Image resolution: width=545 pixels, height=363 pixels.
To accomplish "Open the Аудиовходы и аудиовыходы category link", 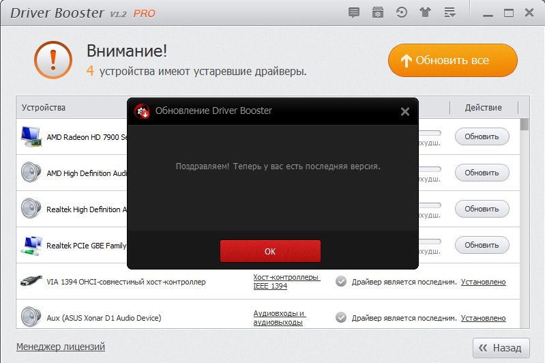I will point(279,318).
